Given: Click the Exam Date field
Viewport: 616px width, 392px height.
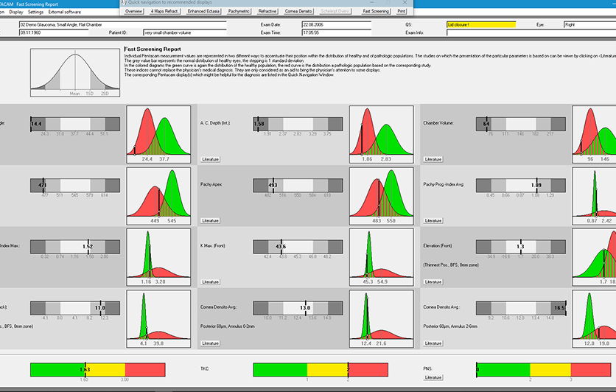Looking at the screenshot, I should pos(336,24).
